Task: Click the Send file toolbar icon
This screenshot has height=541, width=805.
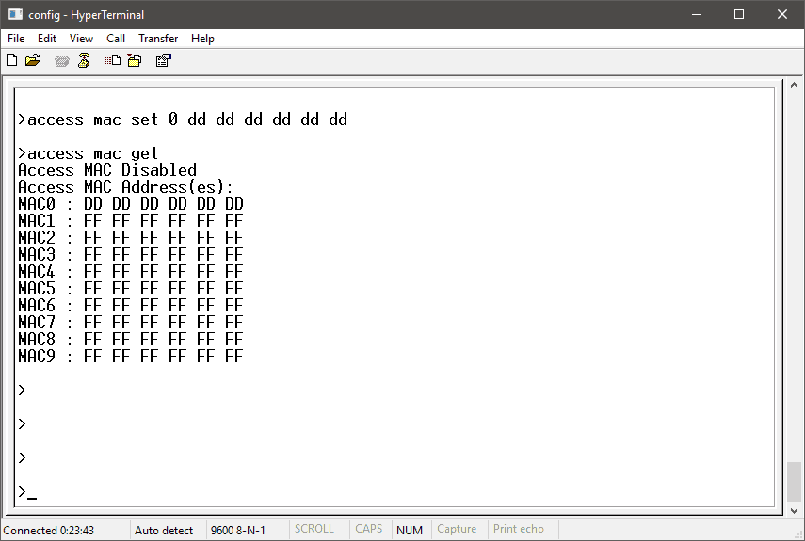Action: click(113, 60)
